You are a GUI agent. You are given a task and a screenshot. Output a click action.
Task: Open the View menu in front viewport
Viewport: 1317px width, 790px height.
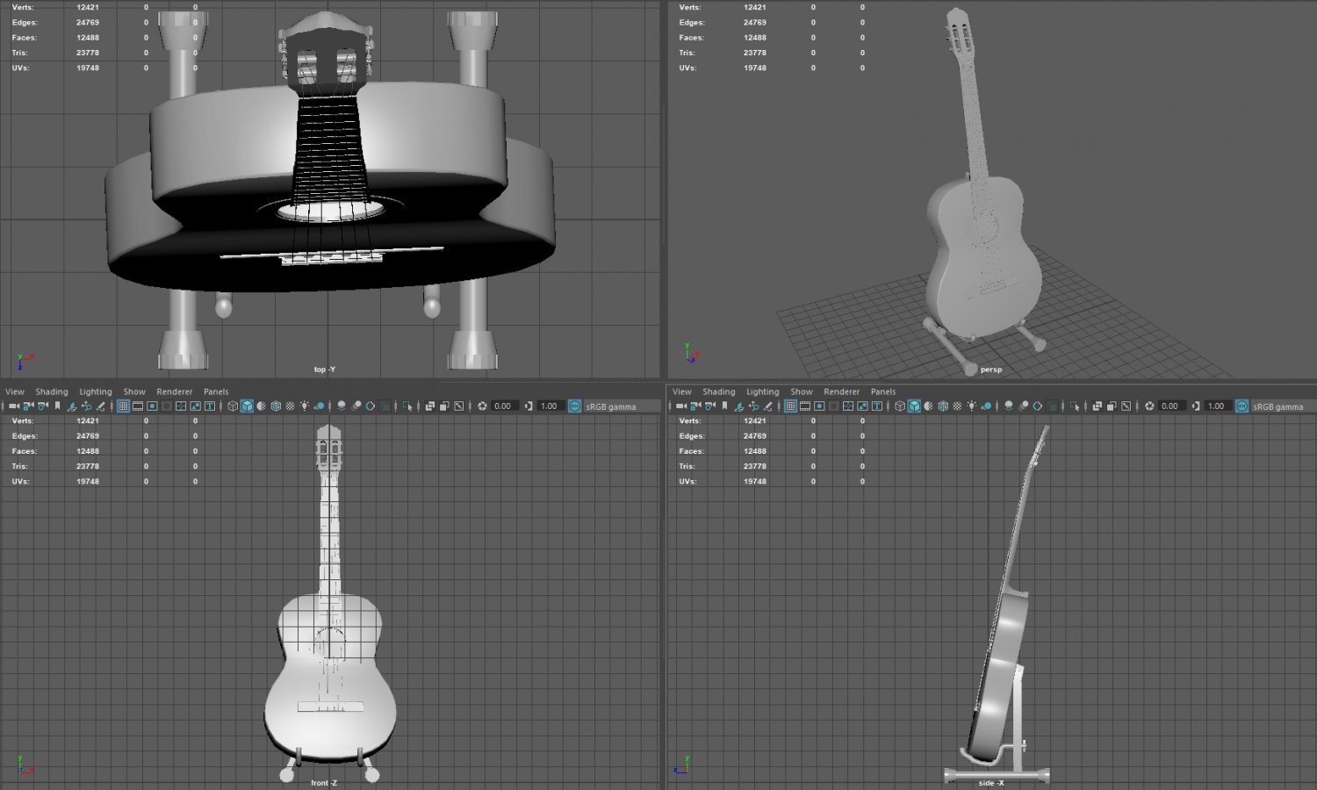(14, 391)
